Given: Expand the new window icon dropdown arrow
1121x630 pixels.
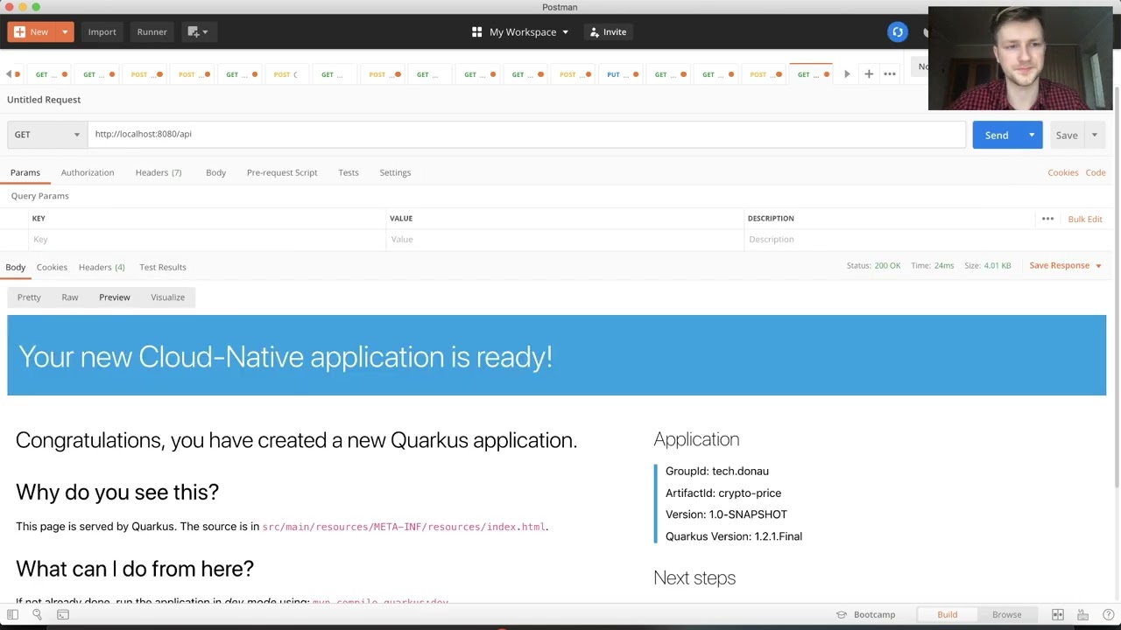Looking at the screenshot, I should click(x=206, y=32).
